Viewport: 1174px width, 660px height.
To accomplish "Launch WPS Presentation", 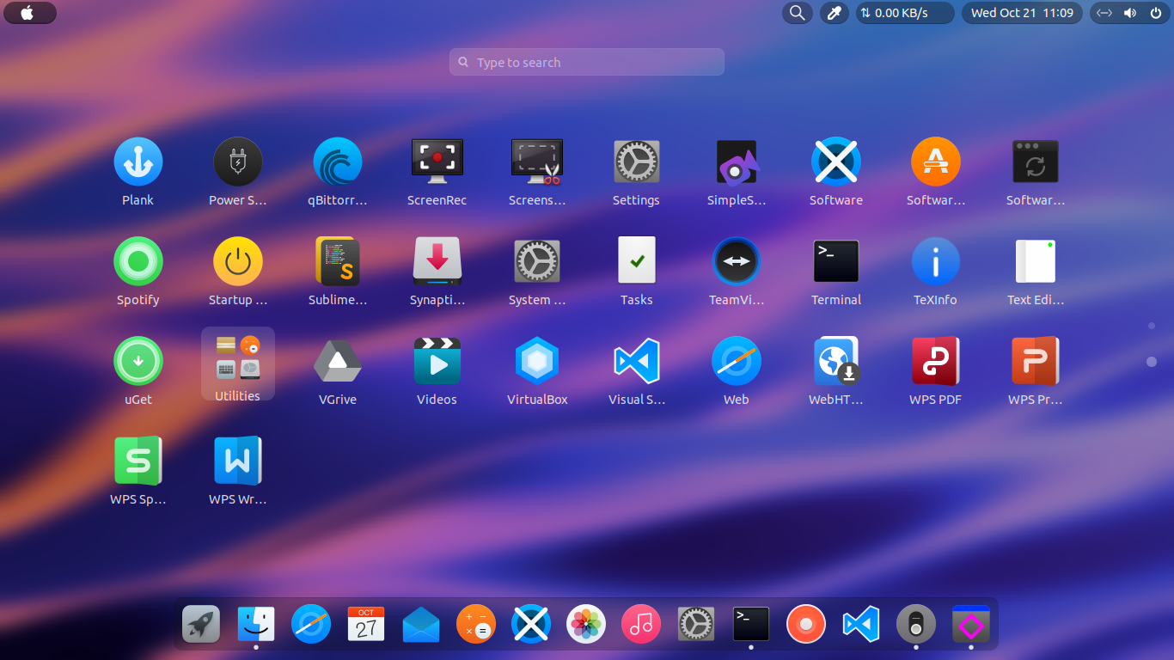I will pyautogui.click(x=1035, y=361).
